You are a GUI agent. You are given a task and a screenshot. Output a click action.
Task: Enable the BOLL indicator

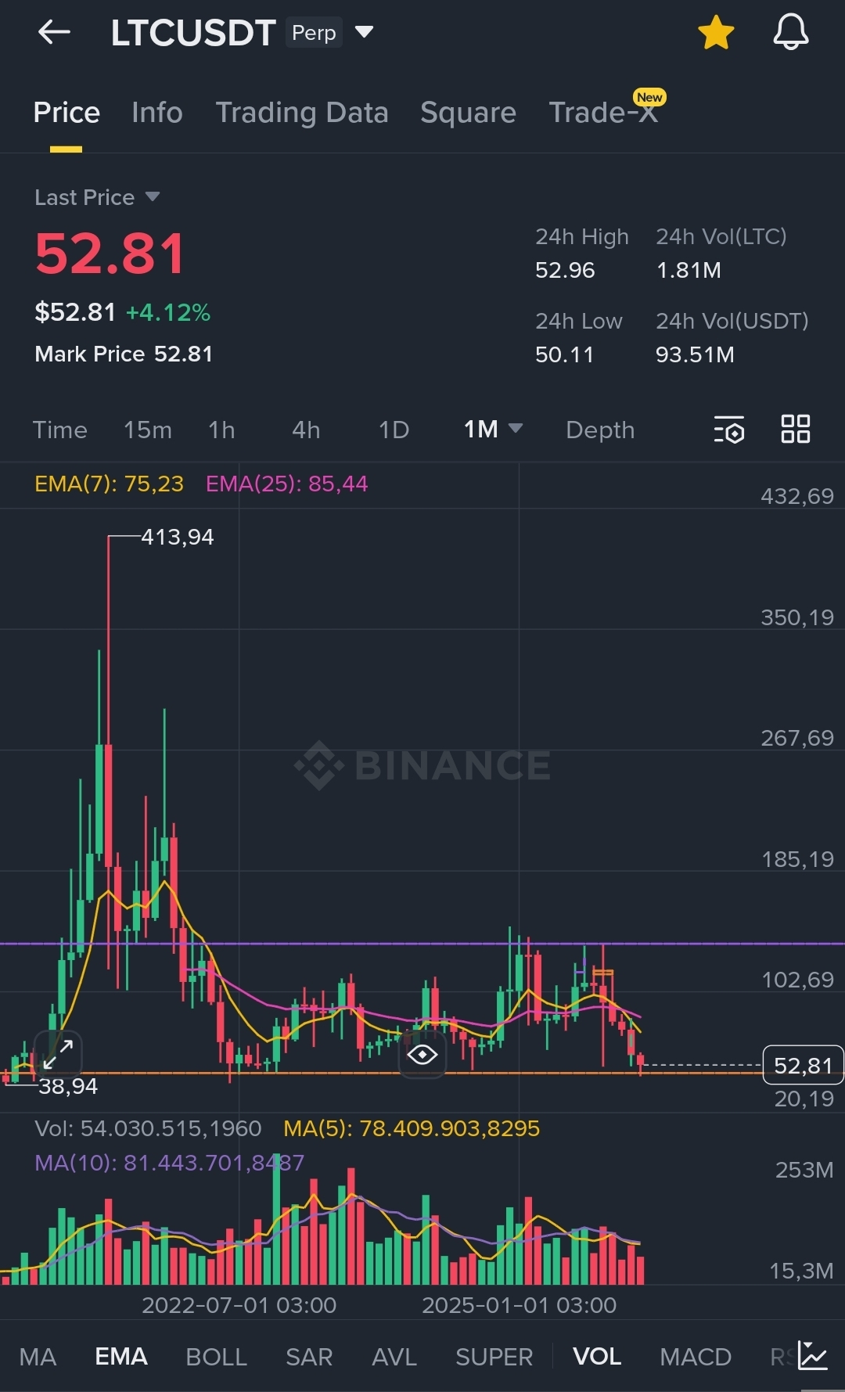pyautogui.click(x=217, y=1357)
